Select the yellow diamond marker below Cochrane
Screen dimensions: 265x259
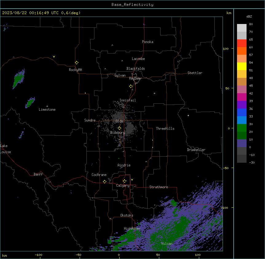(x=105, y=181)
